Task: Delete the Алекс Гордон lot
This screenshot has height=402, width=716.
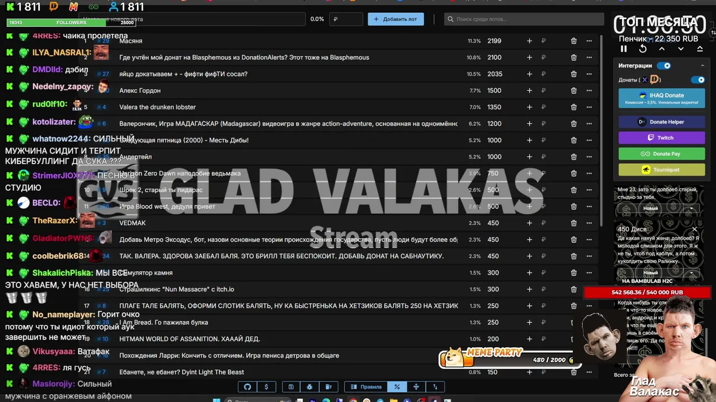Action: 573,90
